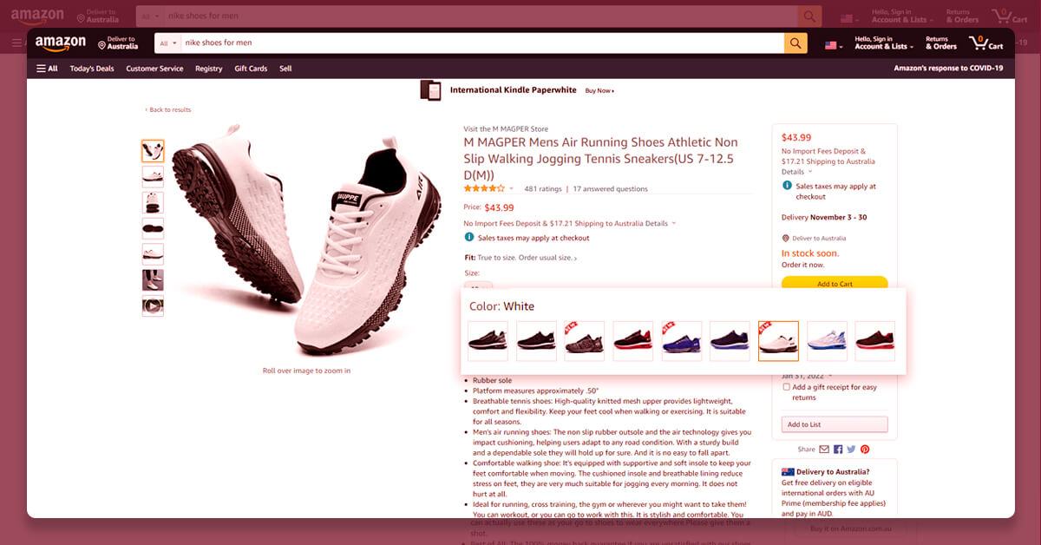Expand shipping Details arrow under price
This screenshot has height=545, width=1041.
point(674,223)
